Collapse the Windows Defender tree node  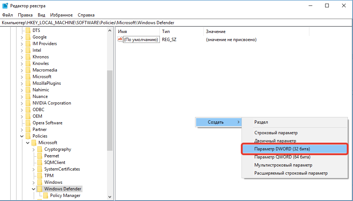33,189
